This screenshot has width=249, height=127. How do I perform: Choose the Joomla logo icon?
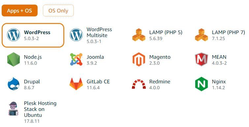coord(76,59)
